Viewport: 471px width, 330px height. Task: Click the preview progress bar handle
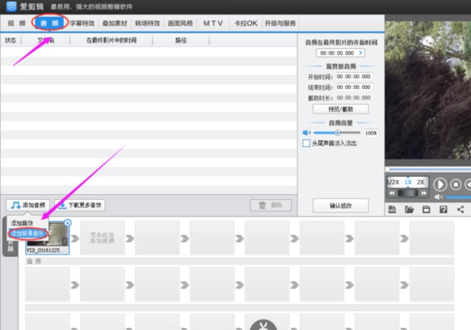click(388, 170)
